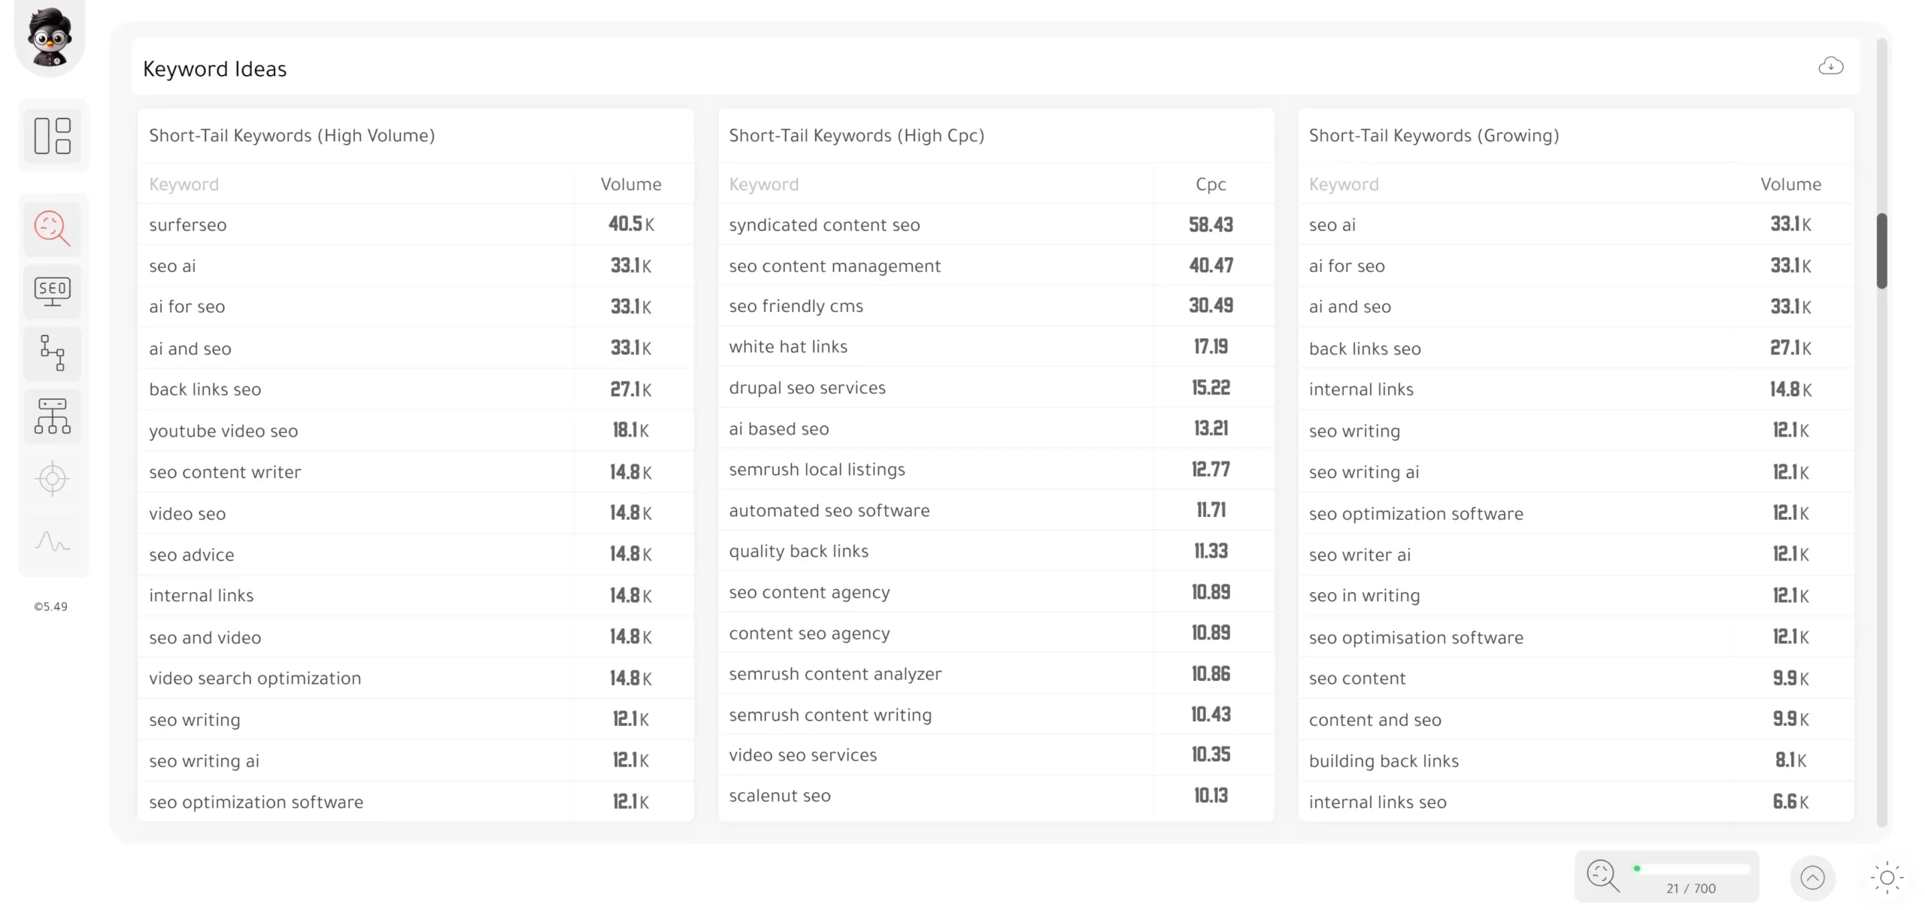The image size is (1925, 910).
Task: Select 'content seo agency' keyword
Action: pyautogui.click(x=809, y=633)
